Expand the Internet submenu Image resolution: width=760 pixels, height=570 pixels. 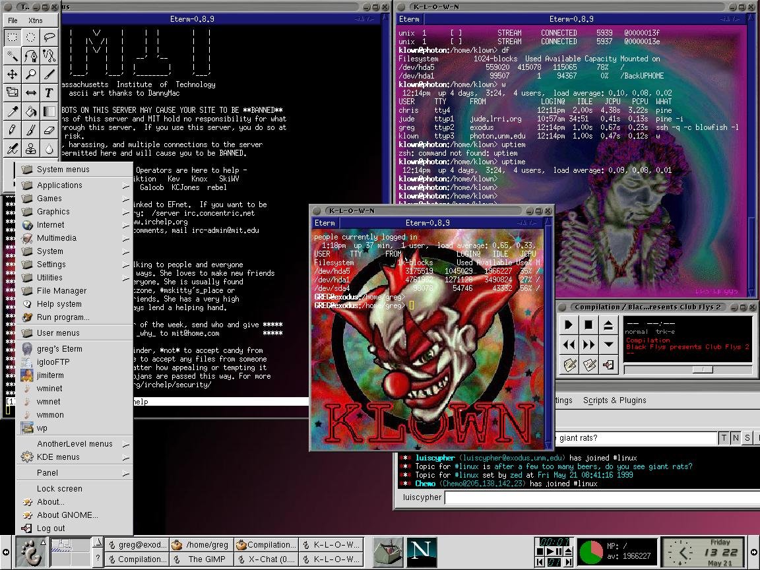[74, 224]
